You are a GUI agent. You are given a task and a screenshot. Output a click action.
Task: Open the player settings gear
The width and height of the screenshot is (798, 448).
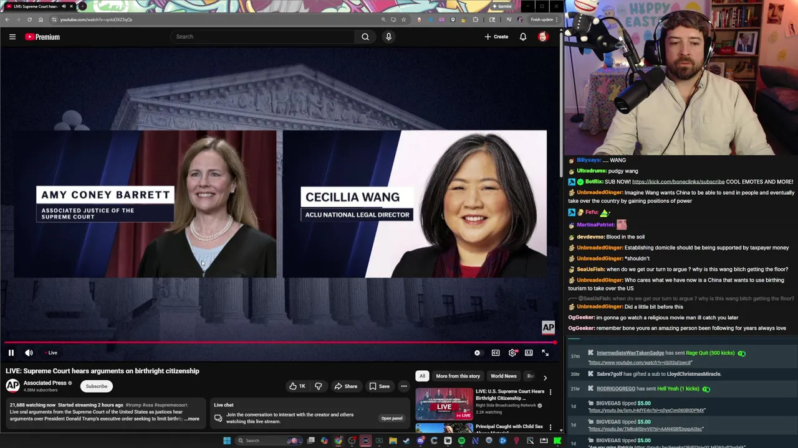(x=512, y=353)
